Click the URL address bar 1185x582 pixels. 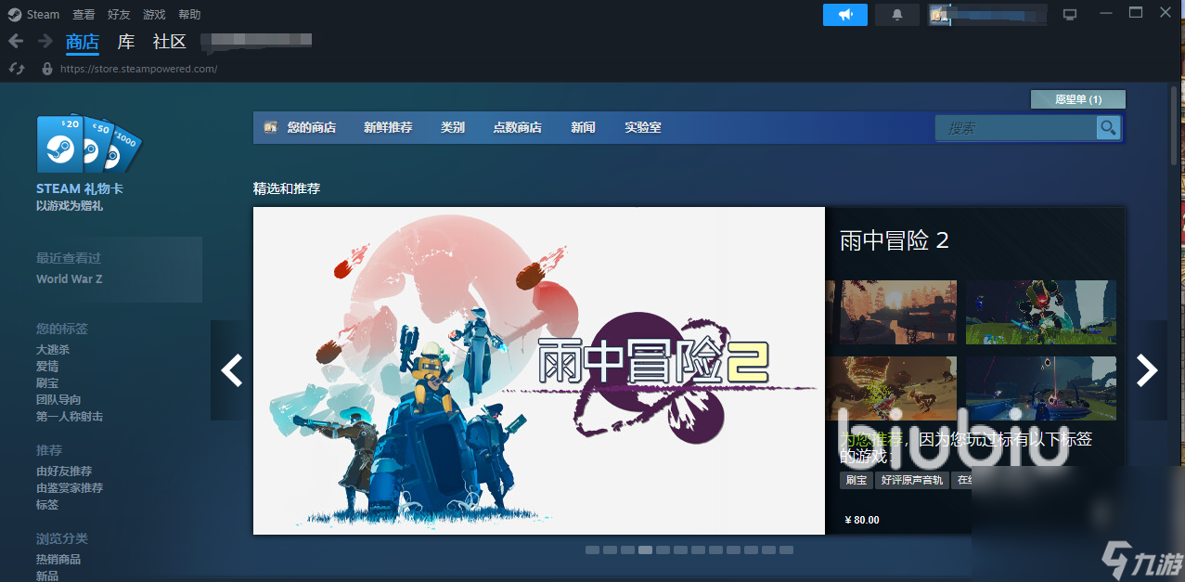[x=139, y=69]
